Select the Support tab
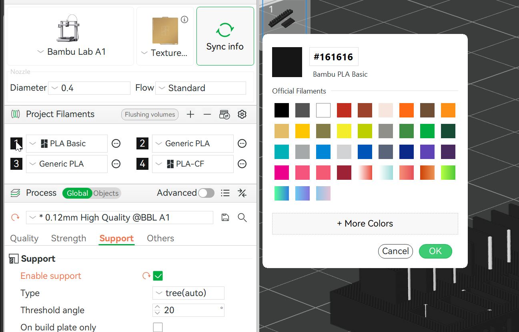 pyautogui.click(x=116, y=239)
